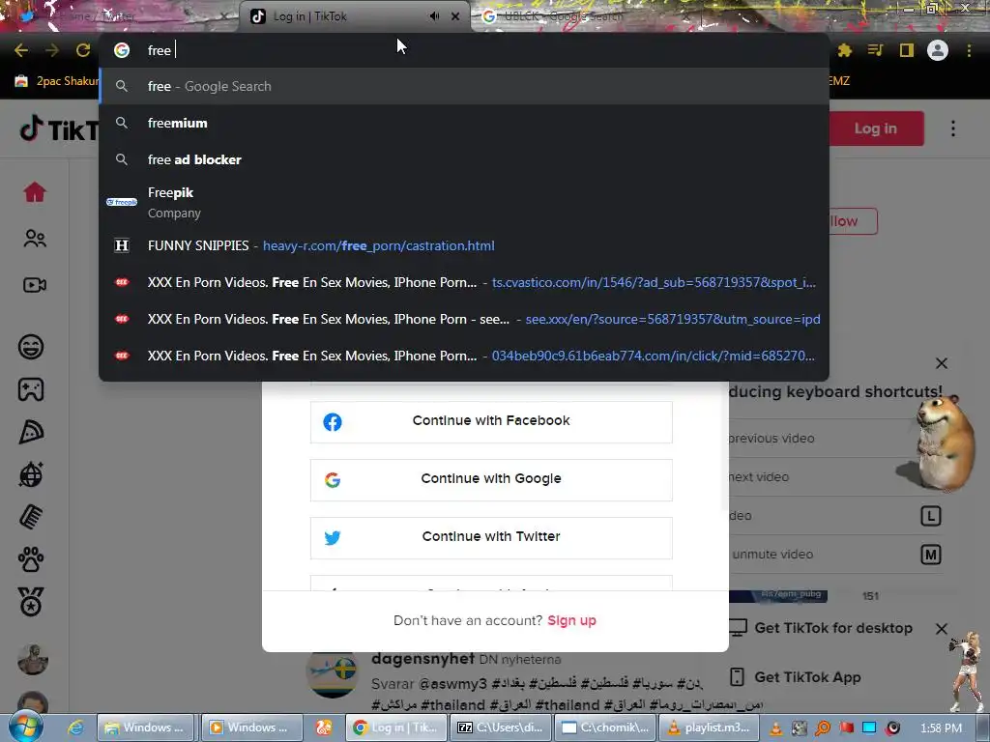Open Windows Start menu orb
This screenshot has height=742, width=990.
[x=25, y=727]
